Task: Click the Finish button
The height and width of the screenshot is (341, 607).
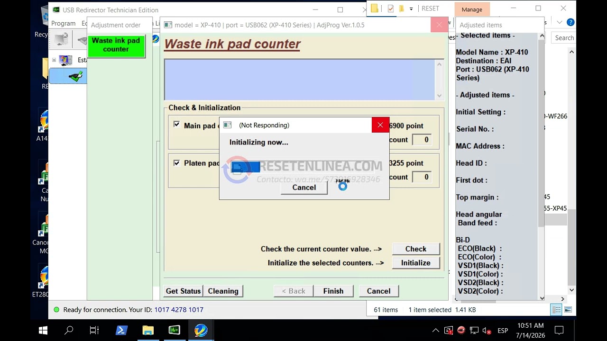Action: [x=333, y=291]
